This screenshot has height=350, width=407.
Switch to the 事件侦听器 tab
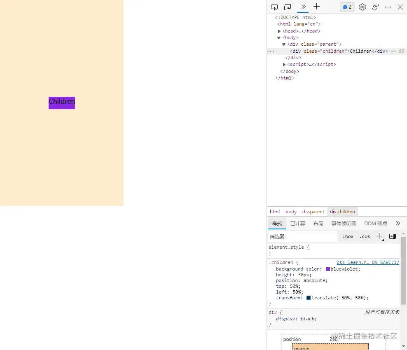coord(344,224)
